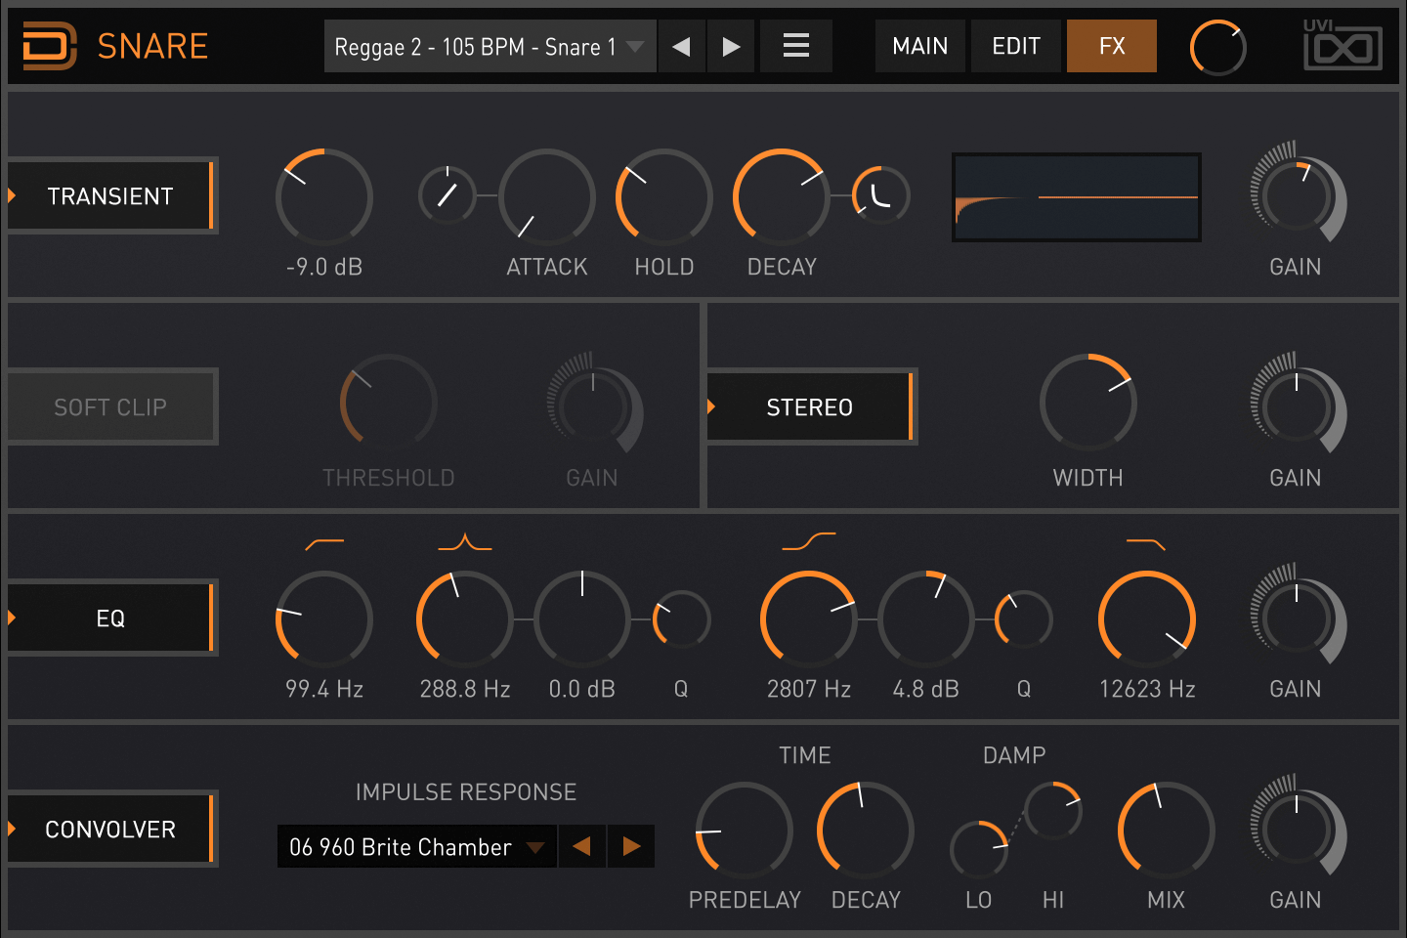Screen dimensions: 1407x938
Task: Select the EQ high-shelf shape icon
Action: pos(809,541)
